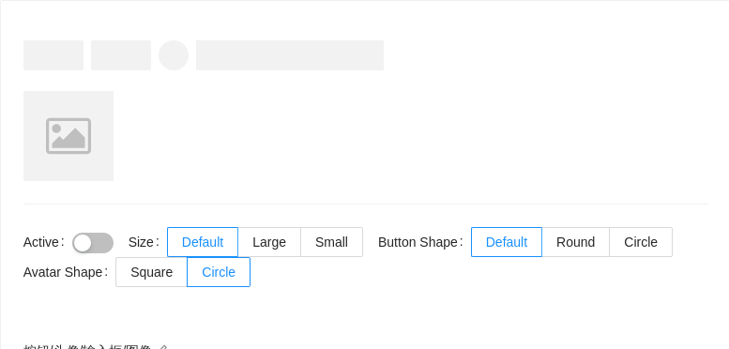
Task: Choose Large size option
Action: pos(269,242)
